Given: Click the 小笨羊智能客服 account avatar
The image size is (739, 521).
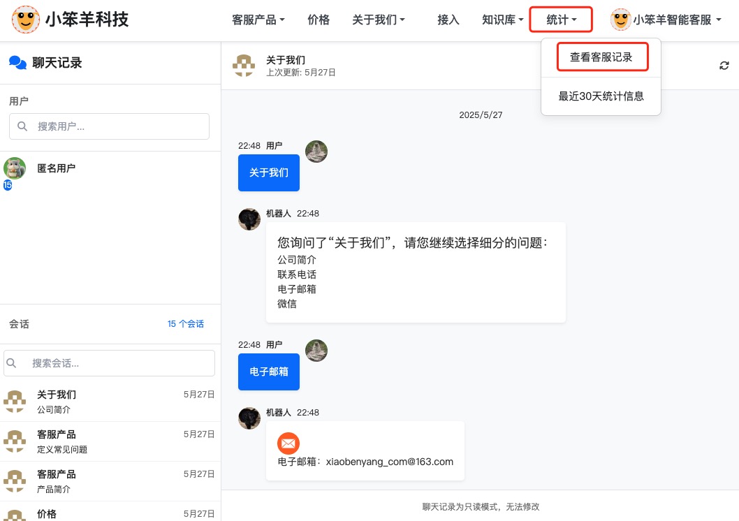Looking at the screenshot, I should point(620,20).
